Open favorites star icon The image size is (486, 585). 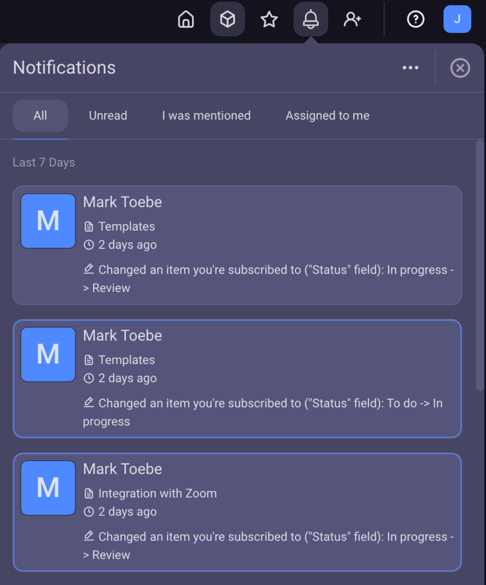pyautogui.click(x=269, y=19)
